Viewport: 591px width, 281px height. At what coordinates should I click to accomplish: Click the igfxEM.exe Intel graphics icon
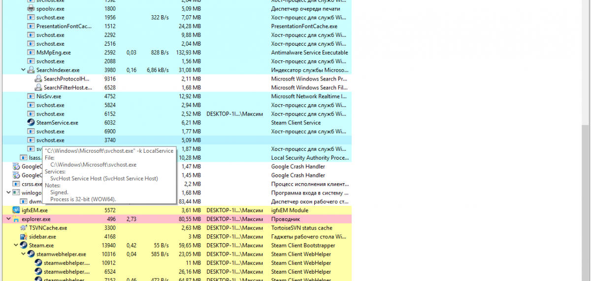tap(16, 210)
